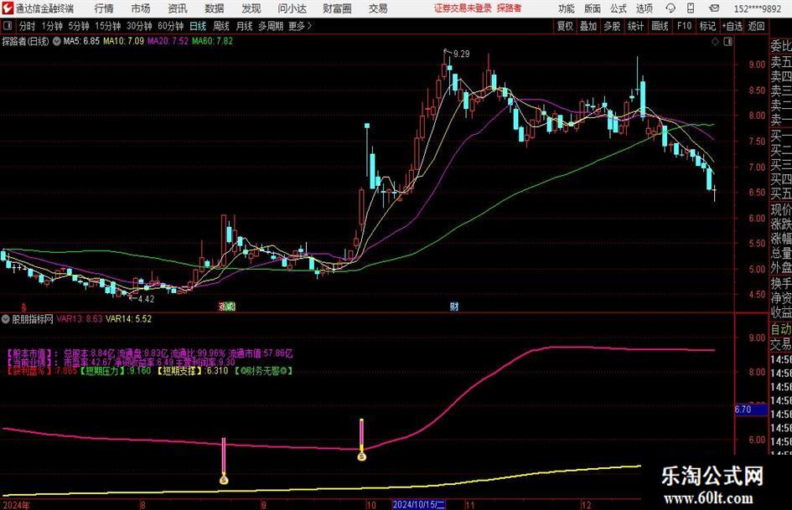Click the gold coin signal below the first pink bar
The width and height of the screenshot is (792, 510).
coord(224,479)
